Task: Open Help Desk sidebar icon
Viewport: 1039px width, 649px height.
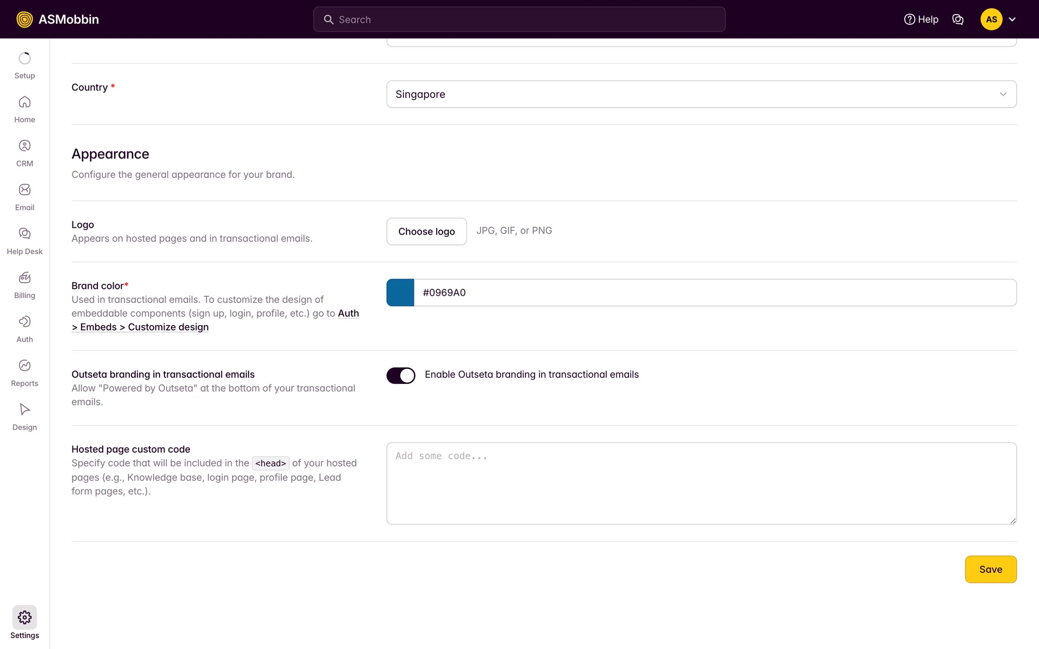Action: point(24,234)
